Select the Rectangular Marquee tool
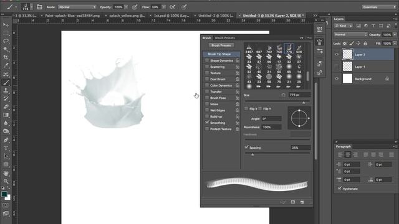The image size is (399, 224). [6, 33]
